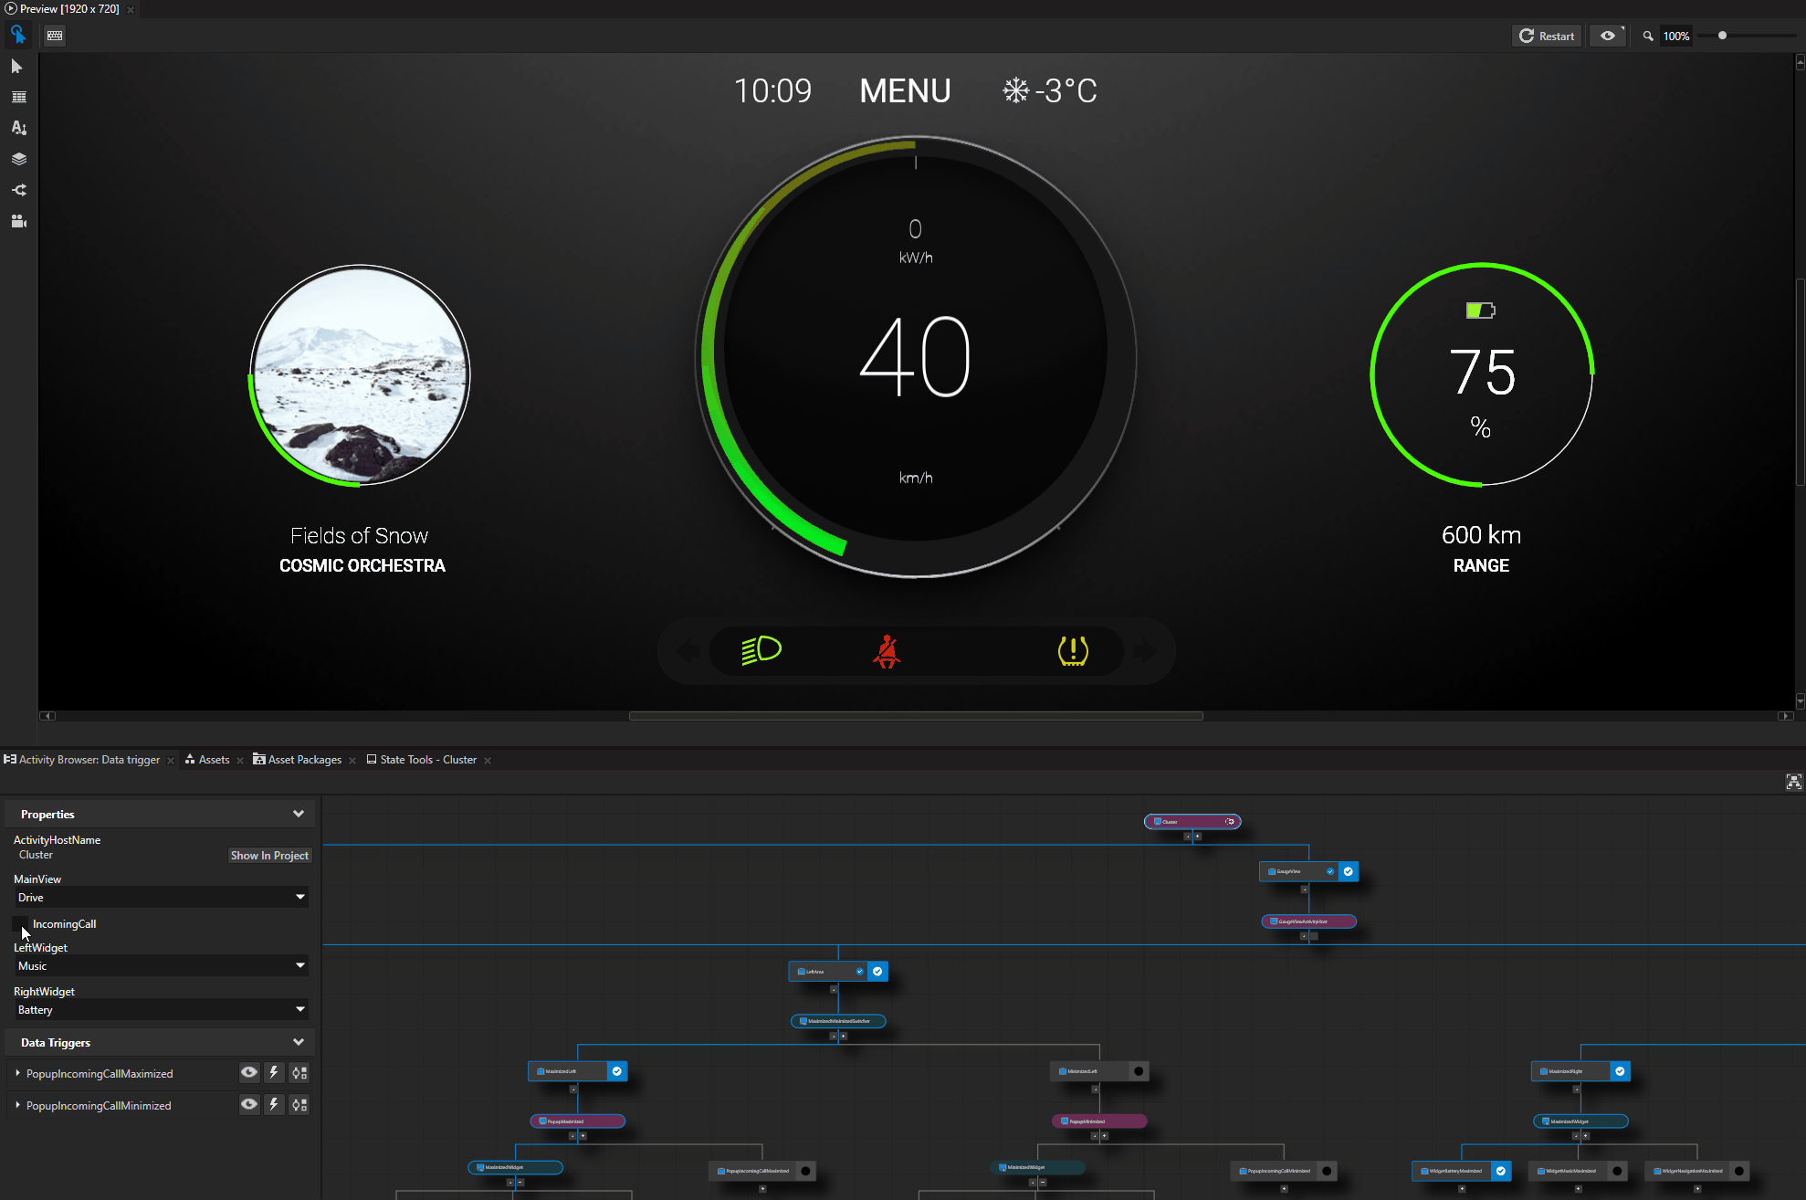Click the camera icon in sidebar

click(x=18, y=221)
